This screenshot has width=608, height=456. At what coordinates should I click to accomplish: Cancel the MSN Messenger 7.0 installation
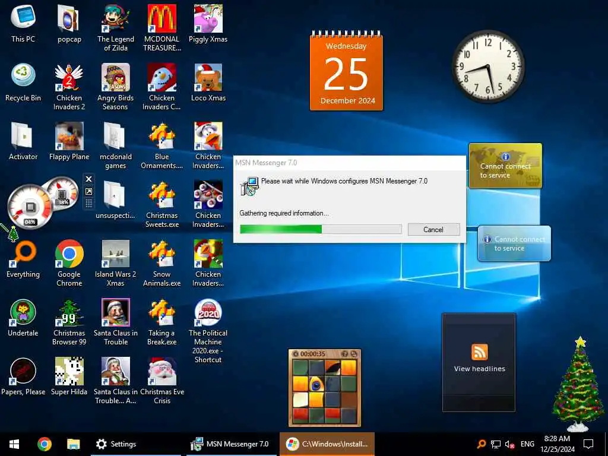[433, 230]
